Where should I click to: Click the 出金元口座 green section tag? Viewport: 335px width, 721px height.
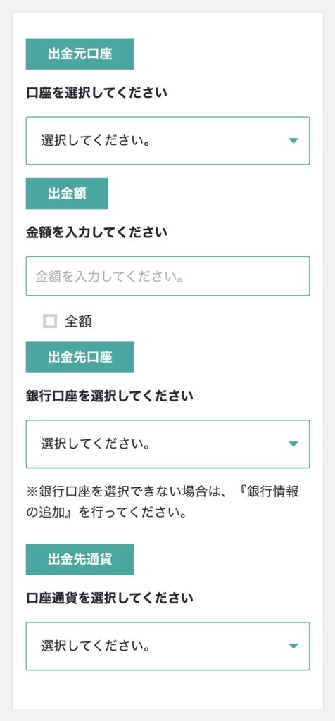80,54
